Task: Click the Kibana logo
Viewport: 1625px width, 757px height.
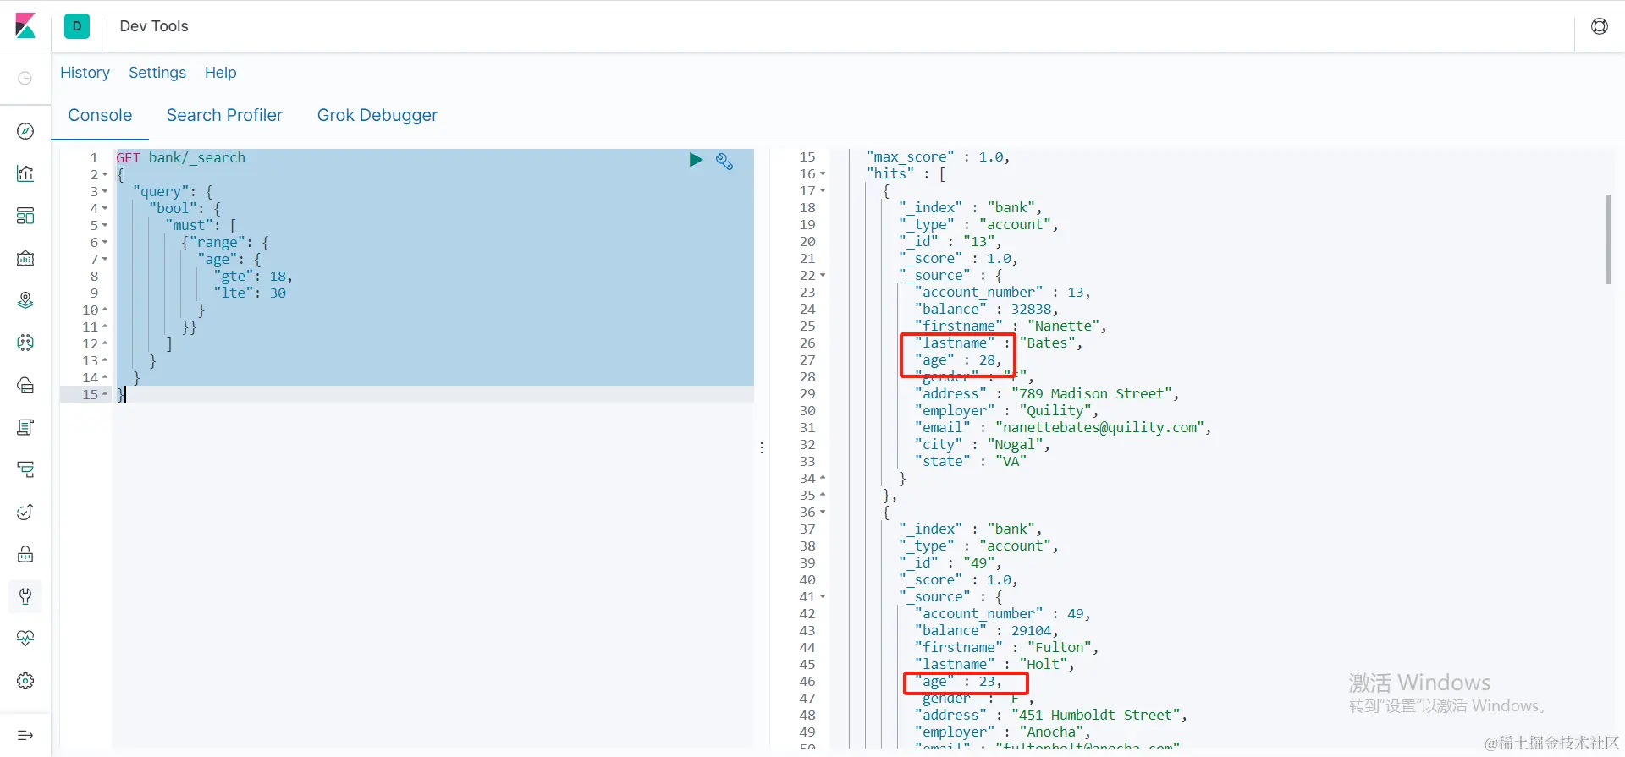Action: 25,26
